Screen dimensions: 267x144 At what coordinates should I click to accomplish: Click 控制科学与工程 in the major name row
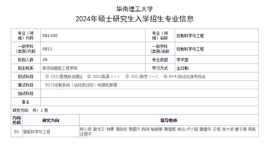(190, 36)
